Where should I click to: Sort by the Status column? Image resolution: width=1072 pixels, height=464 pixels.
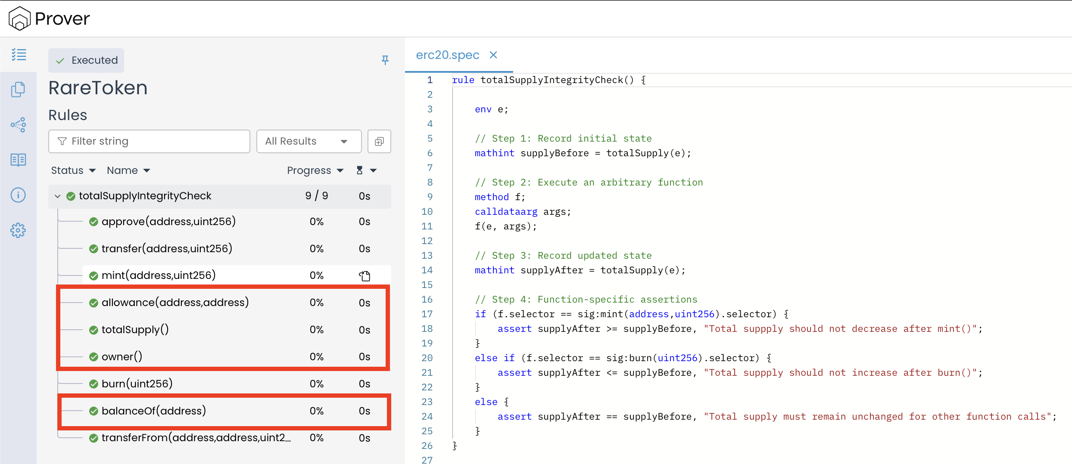(x=73, y=170)
